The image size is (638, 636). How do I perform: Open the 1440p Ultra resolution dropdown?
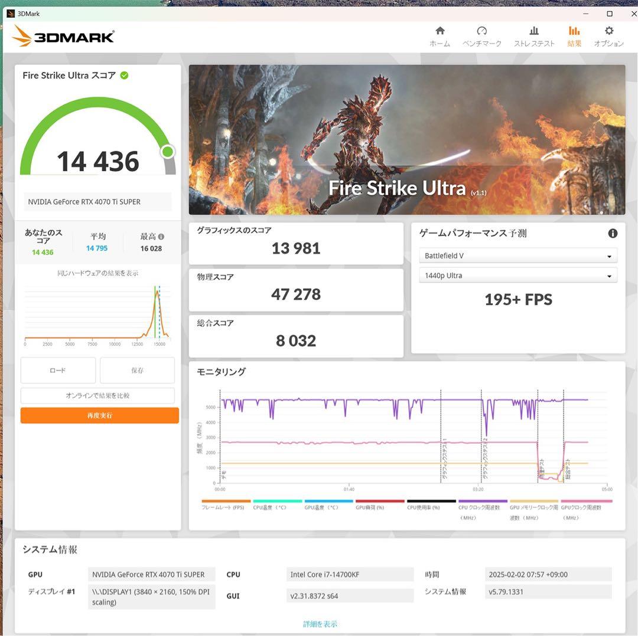click(518, 275)
